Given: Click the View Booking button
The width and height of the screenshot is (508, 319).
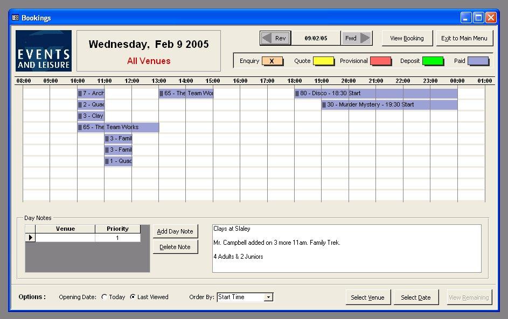Looking at the screenshot, I should pos(407,38).
